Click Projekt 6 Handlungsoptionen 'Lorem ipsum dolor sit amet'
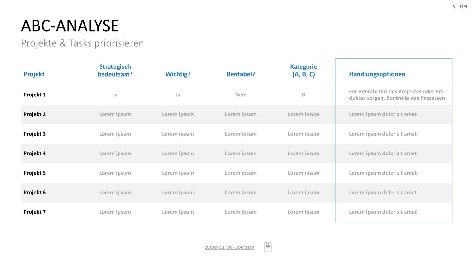473x266 pixels. pos(383,192)
